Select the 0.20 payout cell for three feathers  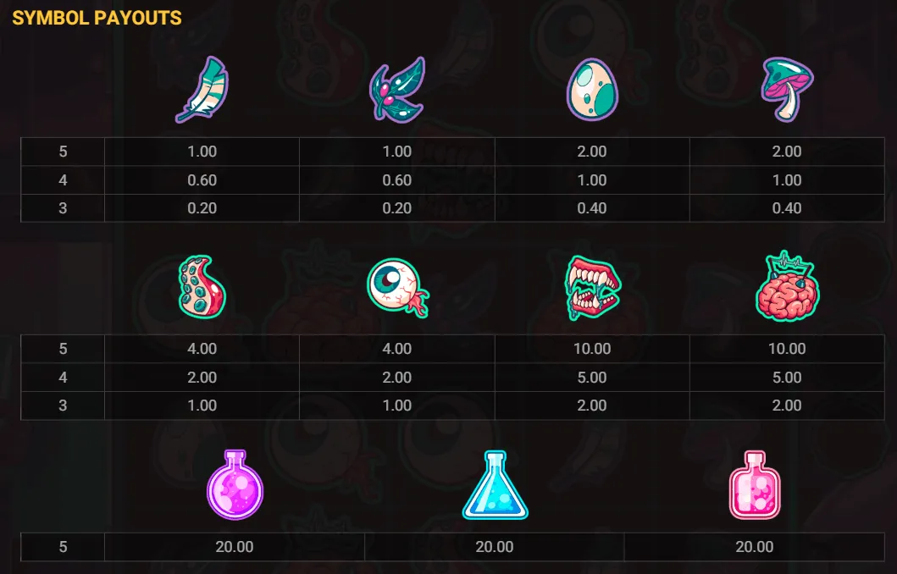(x=201, y=208)
